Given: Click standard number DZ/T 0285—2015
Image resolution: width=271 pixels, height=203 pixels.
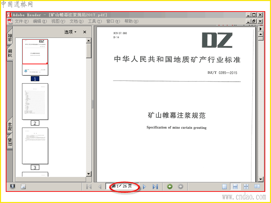Looking at the screenshot, I should tap(222, 73).
